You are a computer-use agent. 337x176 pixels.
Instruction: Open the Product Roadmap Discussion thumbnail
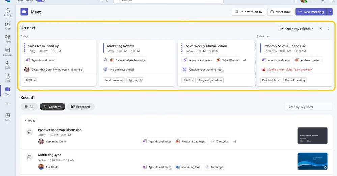[312, 136]
